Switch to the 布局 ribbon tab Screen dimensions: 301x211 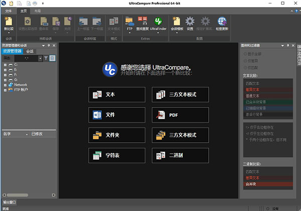point(38,11)
